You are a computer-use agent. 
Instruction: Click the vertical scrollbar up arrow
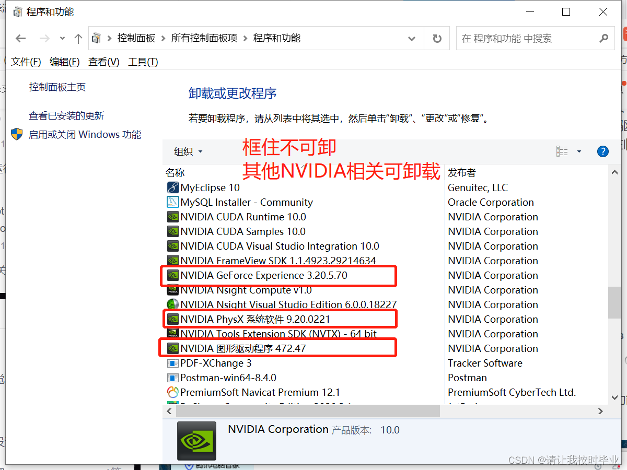coord(614,173)
